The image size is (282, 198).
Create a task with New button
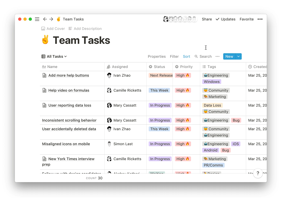pos(229,56)
